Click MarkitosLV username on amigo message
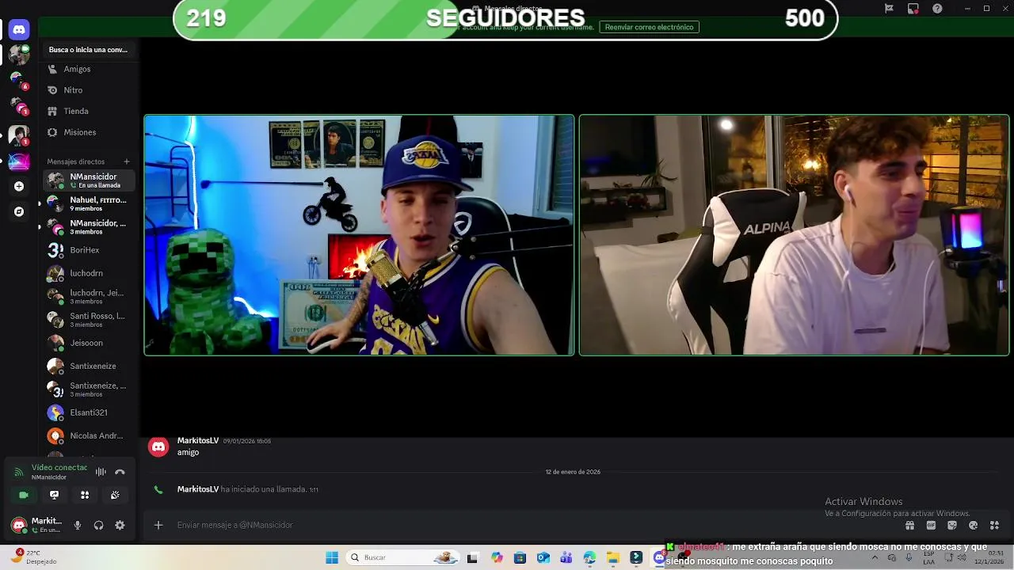This screenshot has width=1014, height=570. [198, 440]
